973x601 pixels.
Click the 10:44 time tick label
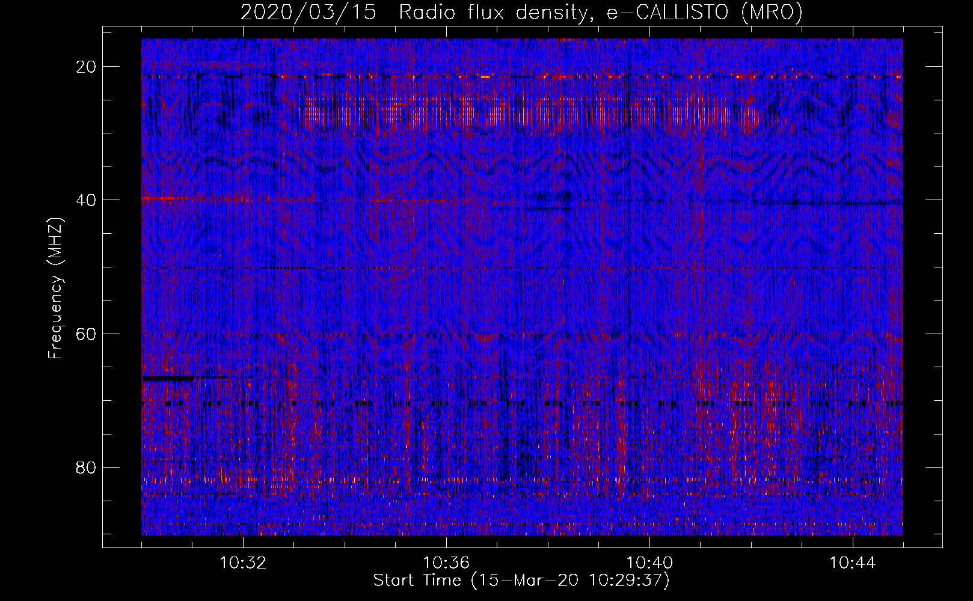point(853,563)
